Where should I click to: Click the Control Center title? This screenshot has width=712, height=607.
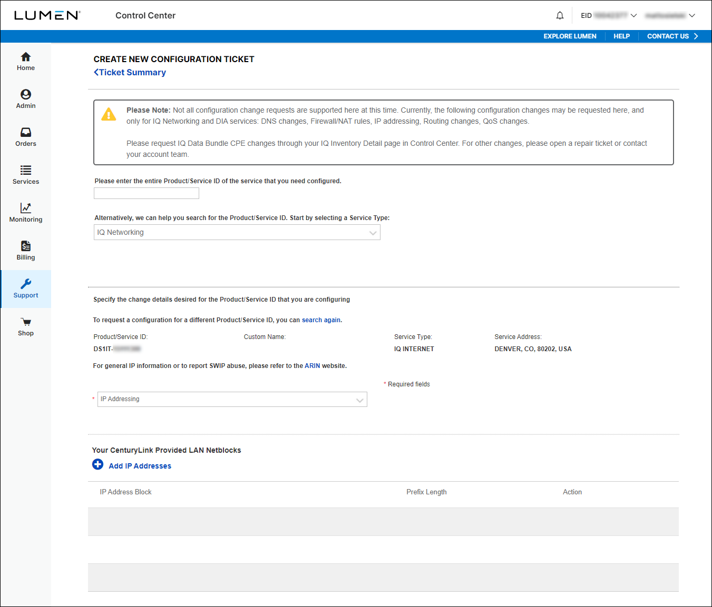click(x=145, y=16)
